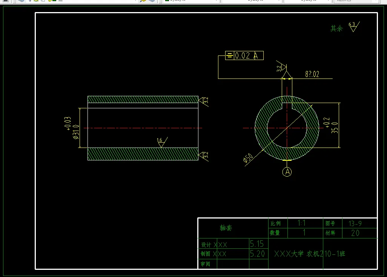Screen dimensions: 387x277
Task: Select the 6.3 surface roughness symbol
Action: click(x=354, y=27)
